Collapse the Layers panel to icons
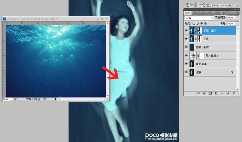The image size is (242, 142). click(x=235, y=10)
